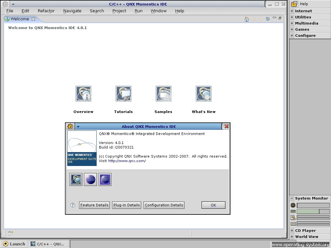The height and width of the screenshot is (248, 331).
Task: Click the Configuration Details button
Action: point(164,205)
